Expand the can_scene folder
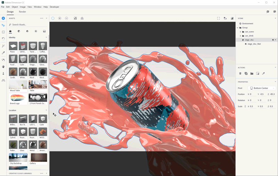This screenshot has height=176, width=278. click(x=240, y=32)
